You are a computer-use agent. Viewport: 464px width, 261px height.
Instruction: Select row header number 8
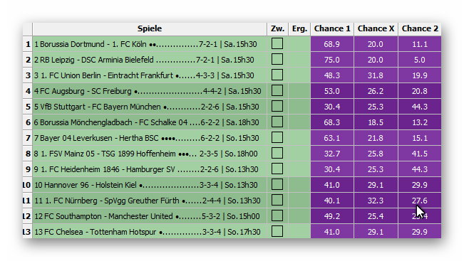point(28,154)
